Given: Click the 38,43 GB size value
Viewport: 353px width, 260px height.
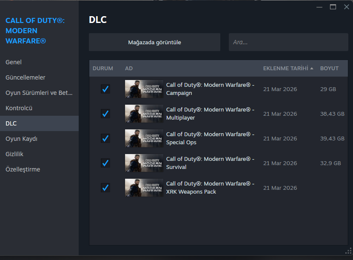Looking at the screenshot, I should coord(332,114).
